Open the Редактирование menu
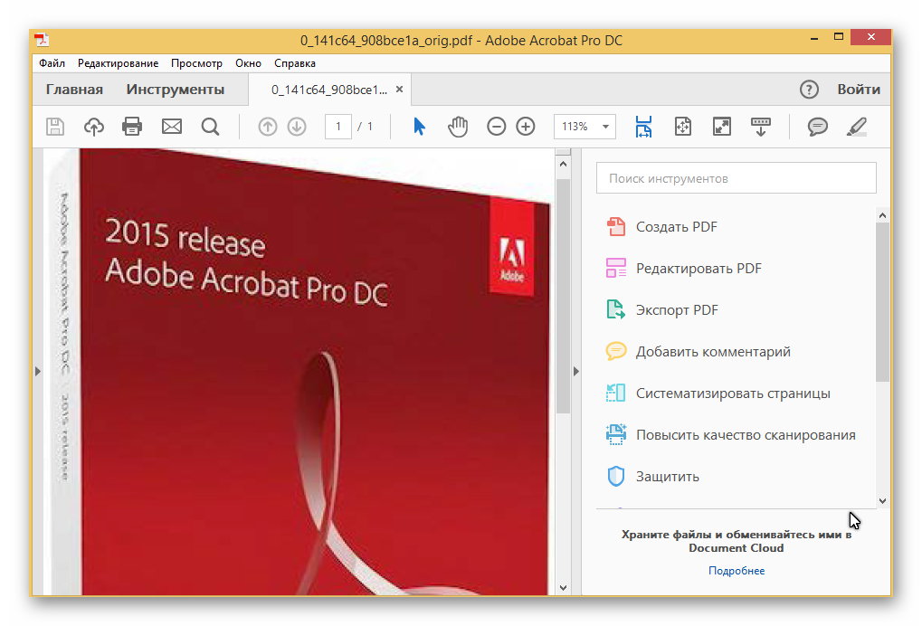The width and height of the screenshot is (922, 626). (x=118, y=63)
